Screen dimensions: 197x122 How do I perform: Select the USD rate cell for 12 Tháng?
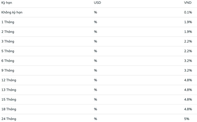pos(95,80)
